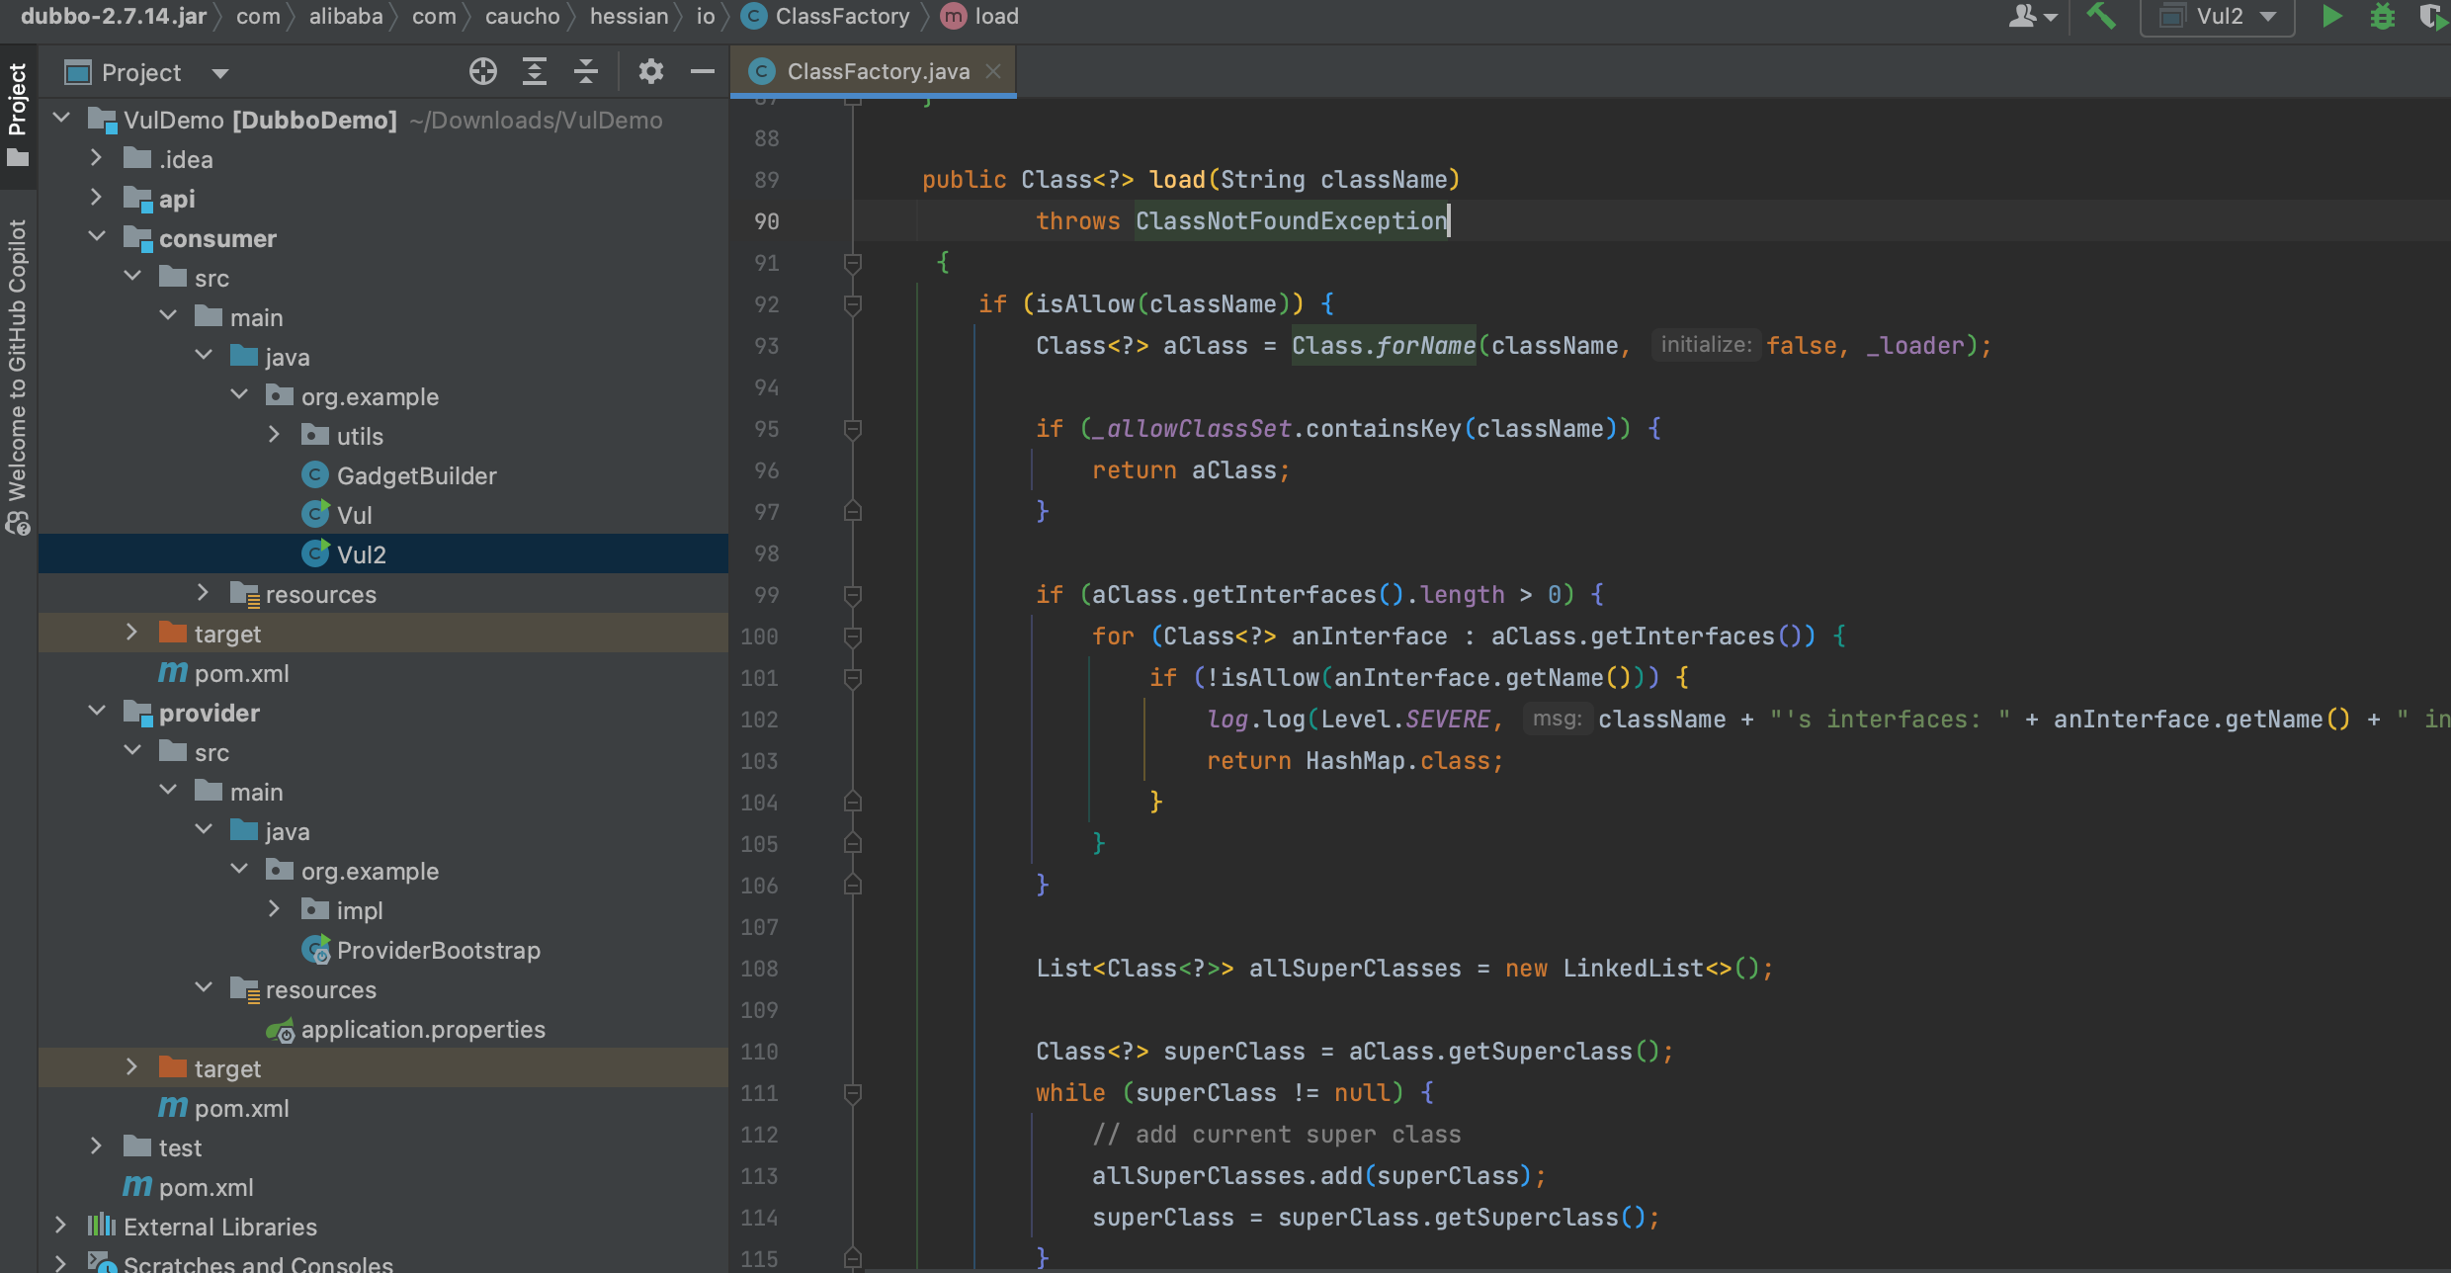Start debugging with the bug icon
Screen dimensions: 2451x1273
click(2383, 17)
